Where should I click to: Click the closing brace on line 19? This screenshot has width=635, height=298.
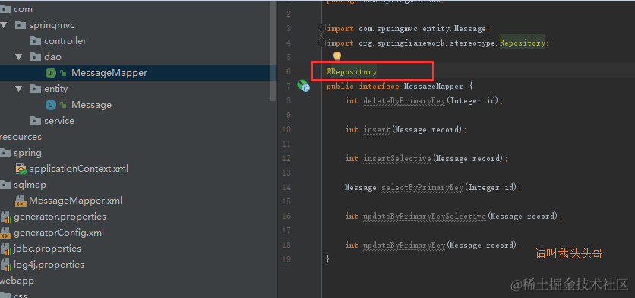pos(327,259)
